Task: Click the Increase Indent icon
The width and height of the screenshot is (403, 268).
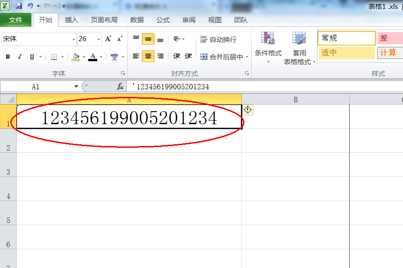Action: coord(188,56)
